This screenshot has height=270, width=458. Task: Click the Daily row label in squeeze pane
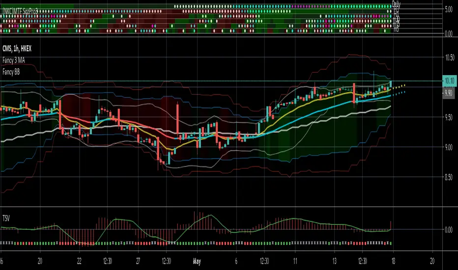(x=397, y=3)
